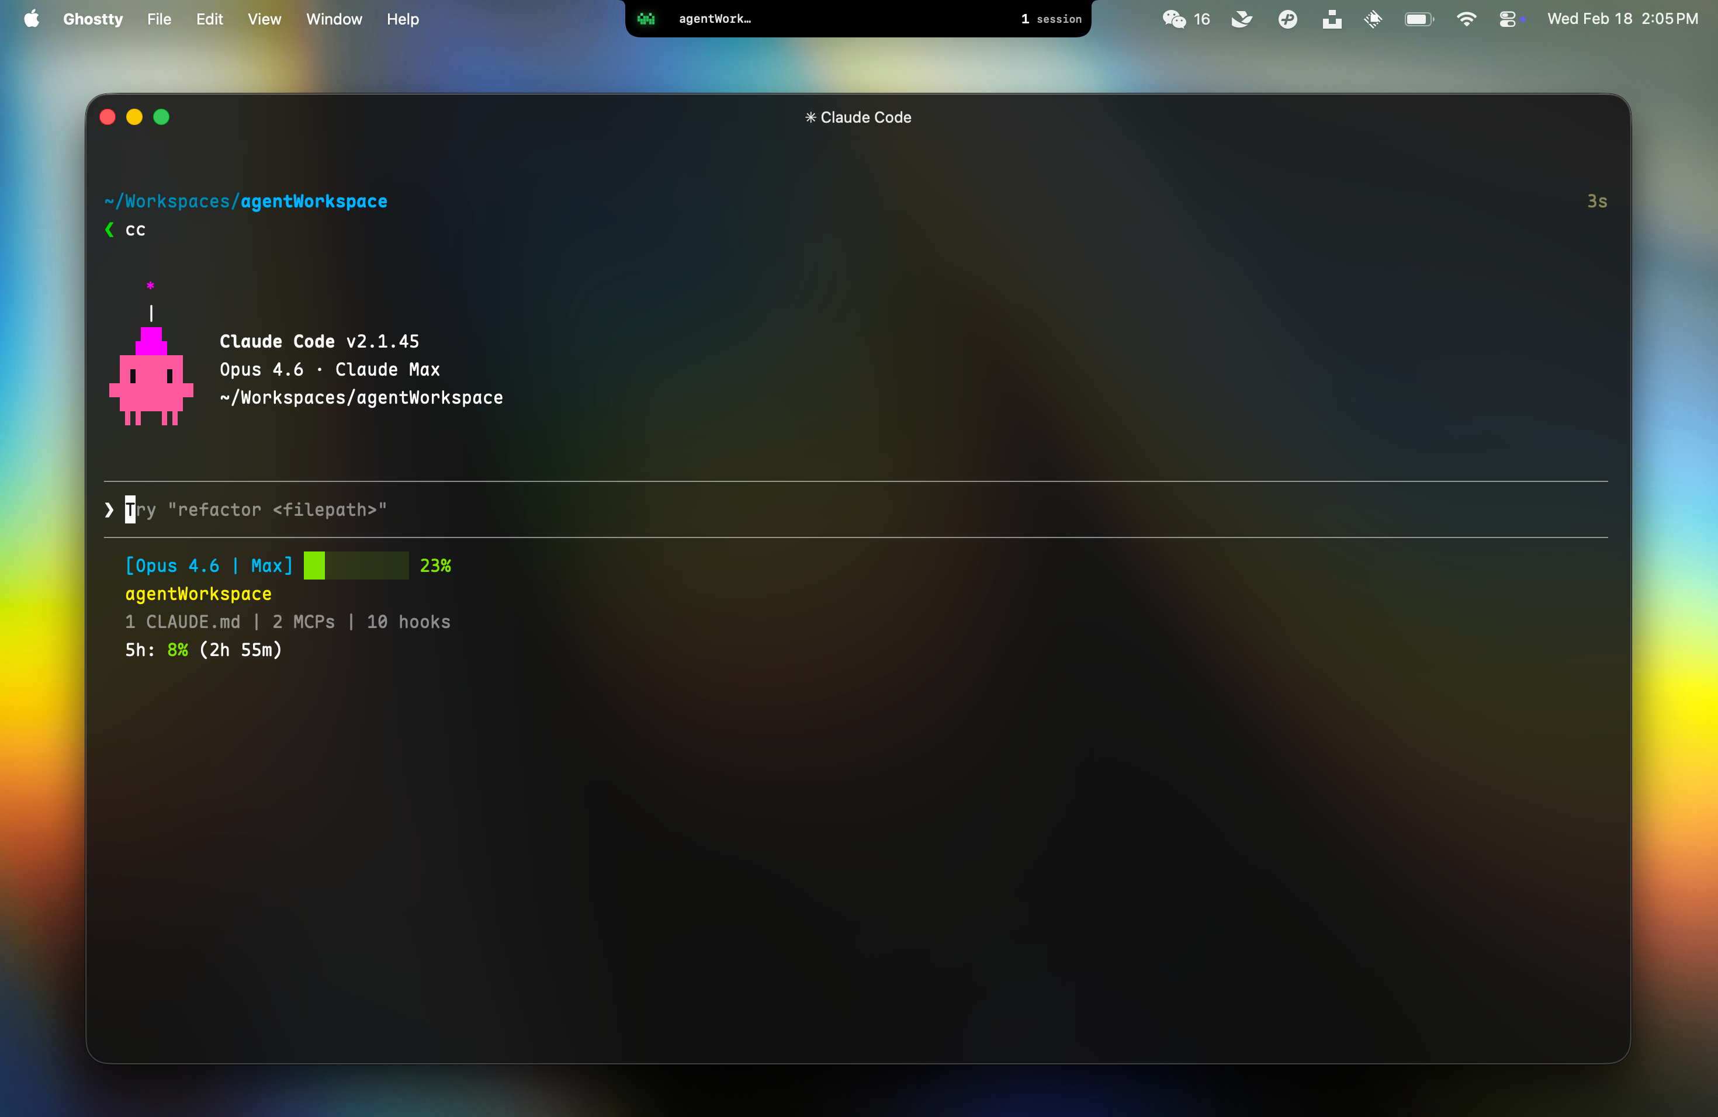The width and height of the screenshot is (1718, 1117).
Task: Open the battery status icon
Action: (1418, 19)
